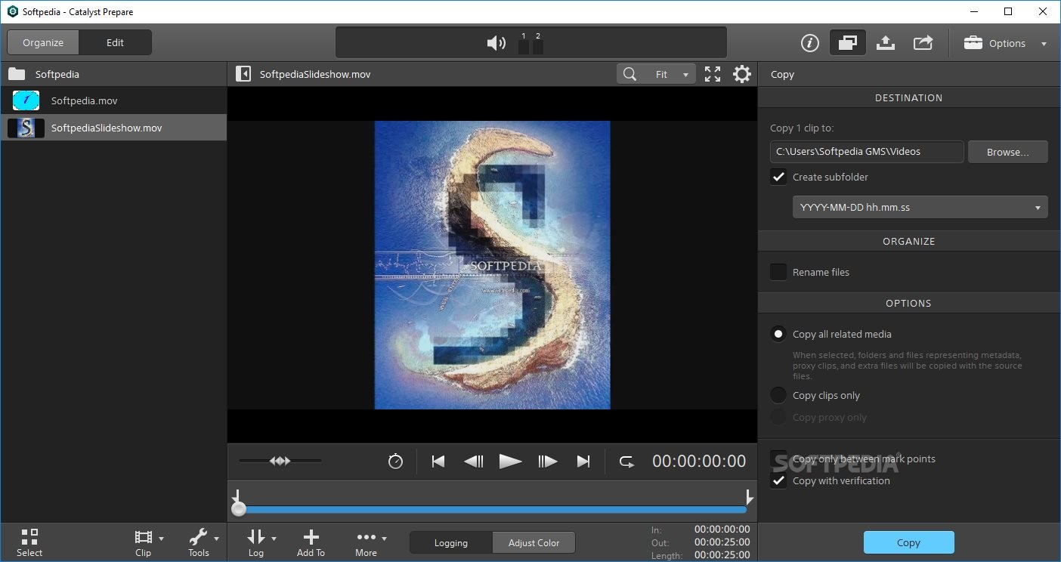
Task: Click the Add To plus icon
Action: (x=311, y=543)
